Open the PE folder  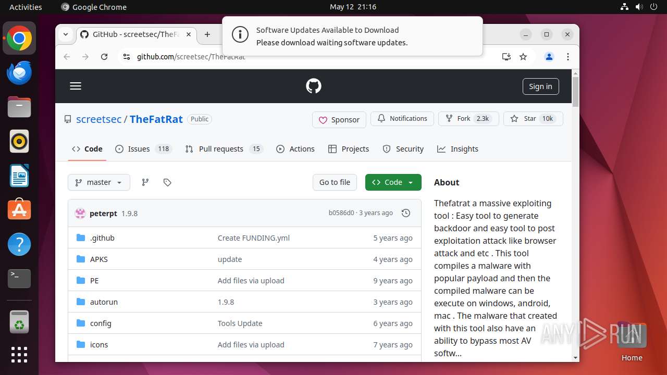click(94, 281)
